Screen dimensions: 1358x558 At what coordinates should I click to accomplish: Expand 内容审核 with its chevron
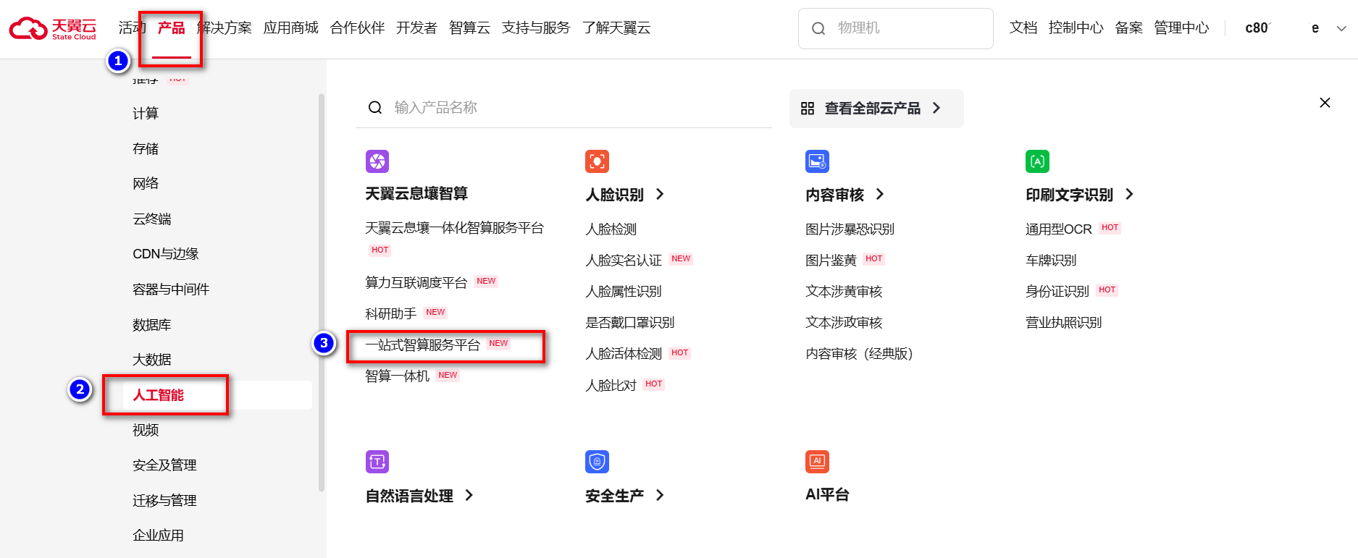880,194
